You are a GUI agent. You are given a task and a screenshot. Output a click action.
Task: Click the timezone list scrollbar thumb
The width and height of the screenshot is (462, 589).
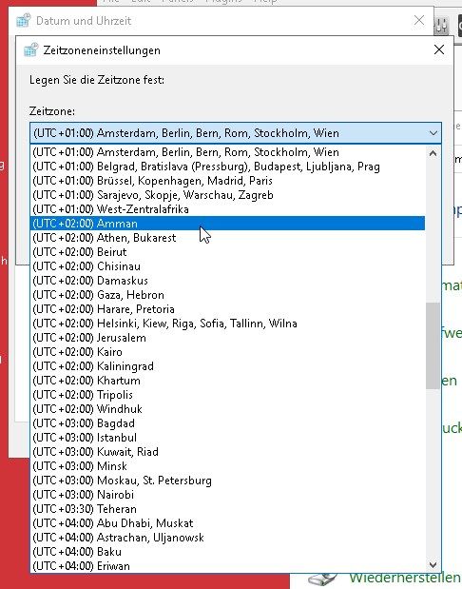point(433,345)
